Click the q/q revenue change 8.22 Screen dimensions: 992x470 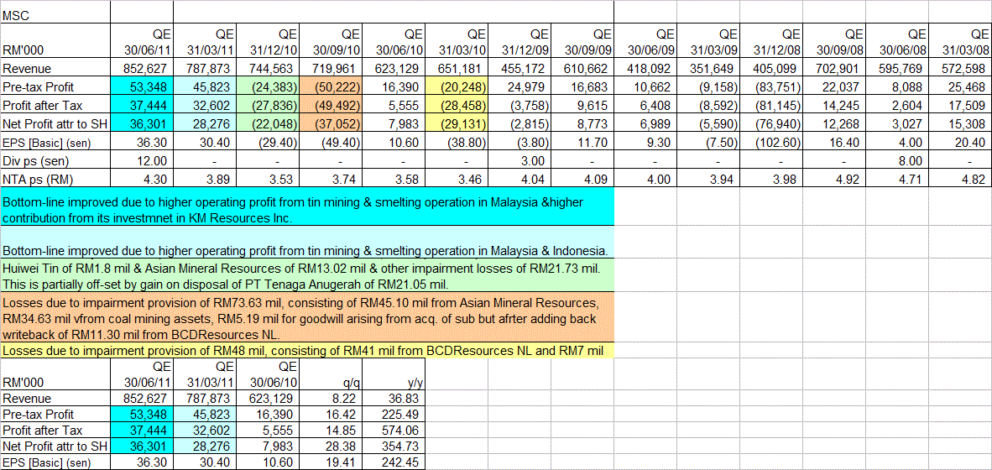tap(330, 399)
